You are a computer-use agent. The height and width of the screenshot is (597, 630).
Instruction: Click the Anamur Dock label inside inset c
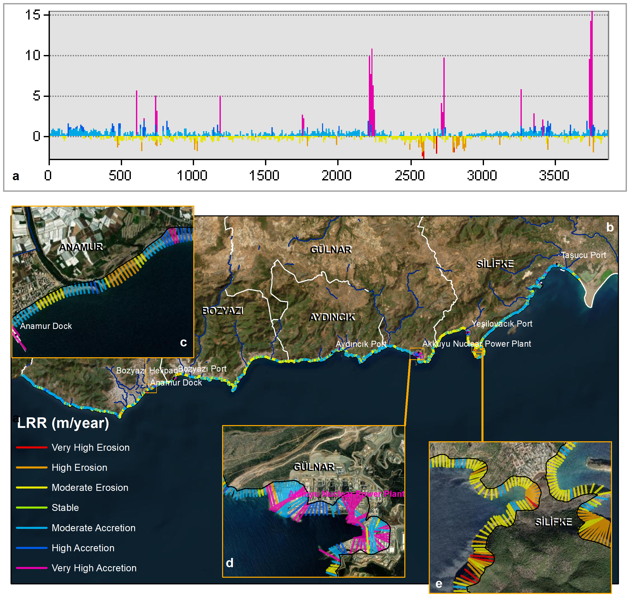tap(46, 326)
